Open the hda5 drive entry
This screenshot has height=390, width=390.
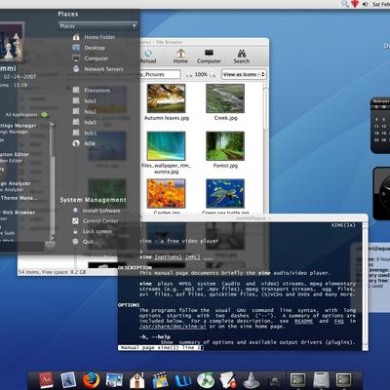(85, 122)
